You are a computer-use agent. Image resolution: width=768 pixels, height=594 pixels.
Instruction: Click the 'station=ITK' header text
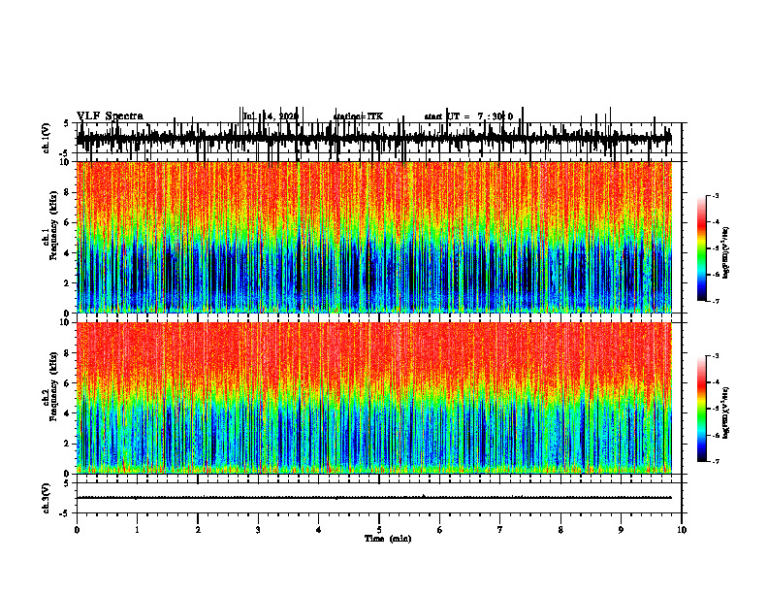[358, 116]
